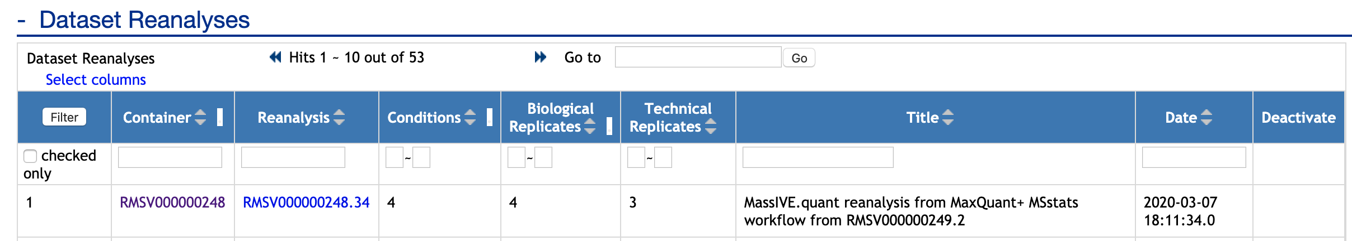This screenshot has width=1352, height=241.
Task: Click the Title filter text field
Action: (818, 157)
